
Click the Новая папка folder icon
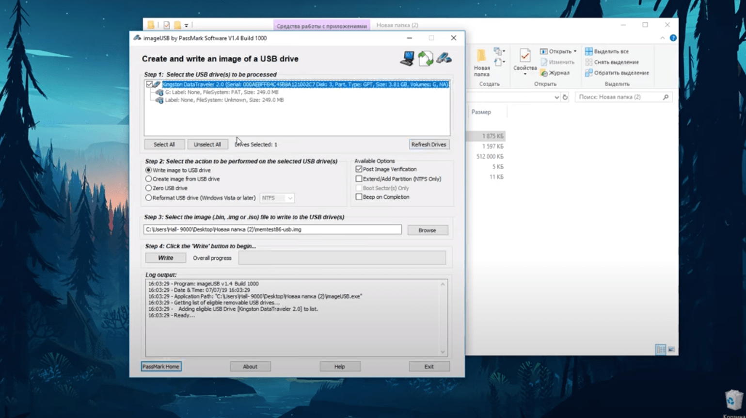pos(481,56)
